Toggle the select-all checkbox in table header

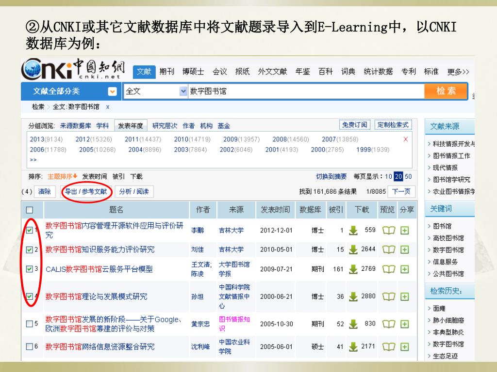pyautogui.click(x=30, y=210)
